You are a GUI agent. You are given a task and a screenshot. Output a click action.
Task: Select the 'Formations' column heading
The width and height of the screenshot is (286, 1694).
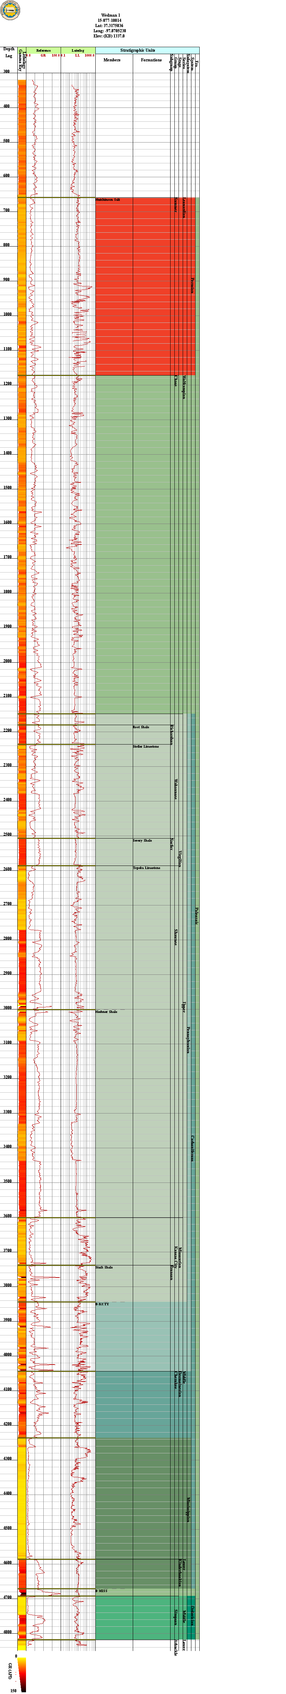[x=151, y=60]
